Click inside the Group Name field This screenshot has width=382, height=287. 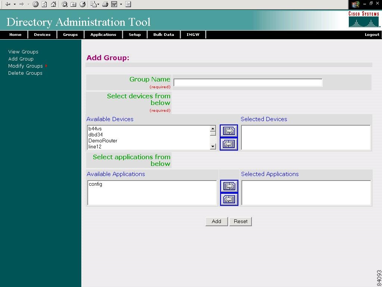247,82
